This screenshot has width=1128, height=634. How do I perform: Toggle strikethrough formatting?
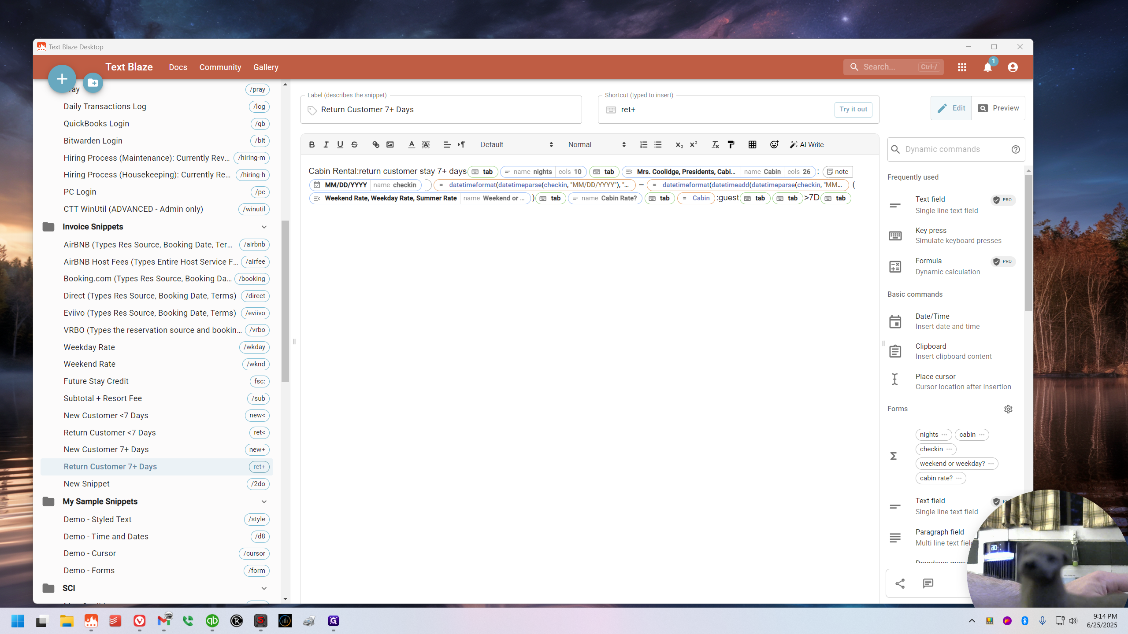tap(354, 144)
